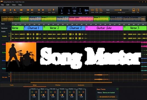Click the pitch icon in the toolbar
This screenshot has width=147, height=100.
(x=101, y=10)
